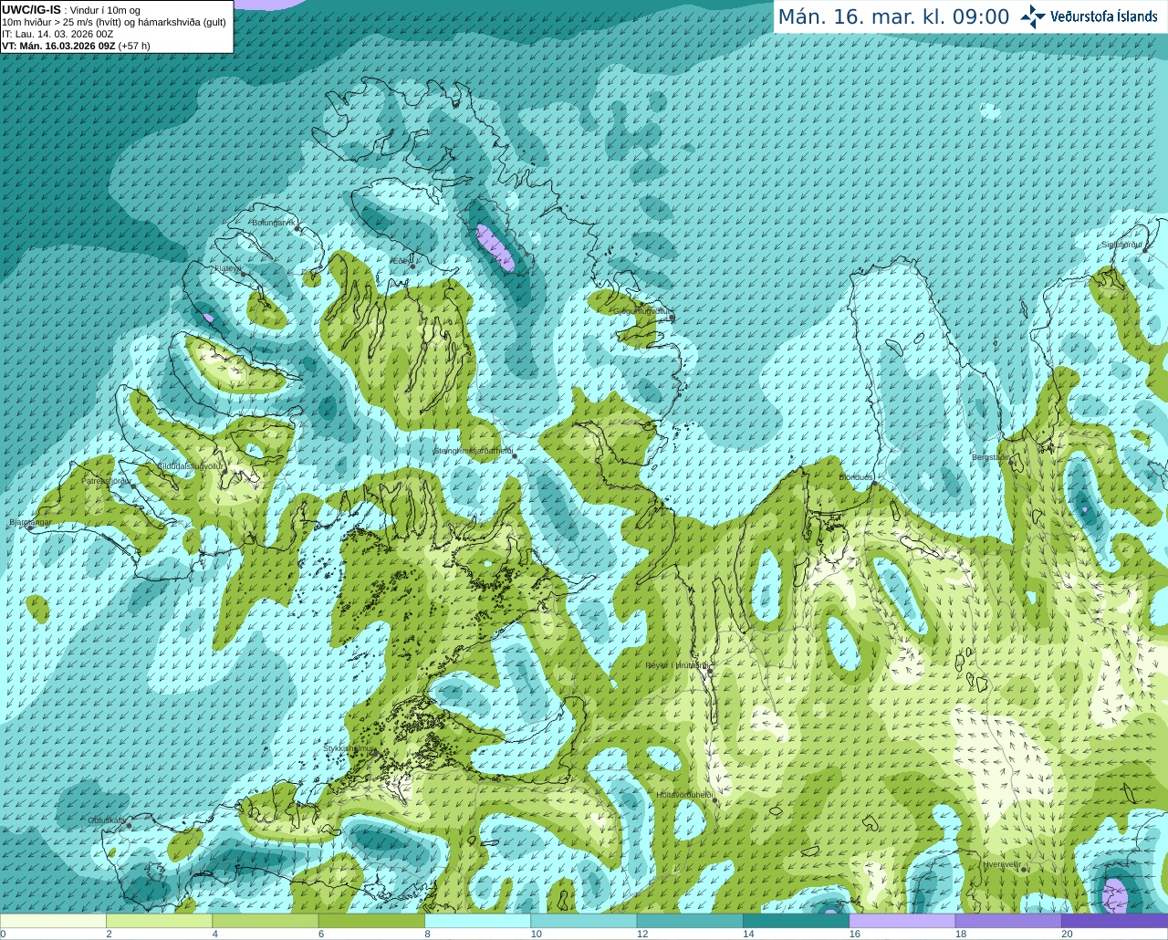
Task: Click the 6–8 m/s green legend swatch
Action: point(371,921)
